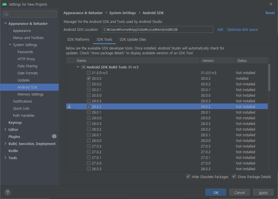278x199 pixels.
Task: Click the Optimize disk space link
Action: pos(242,29)
